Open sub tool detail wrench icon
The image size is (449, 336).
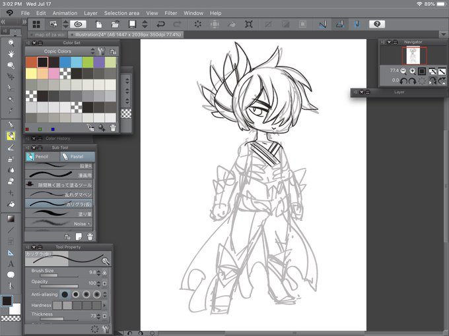[x=106, y=329]
